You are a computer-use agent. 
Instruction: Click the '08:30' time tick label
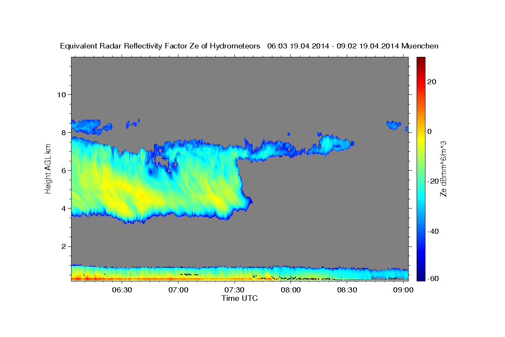[x=347, y=290]
